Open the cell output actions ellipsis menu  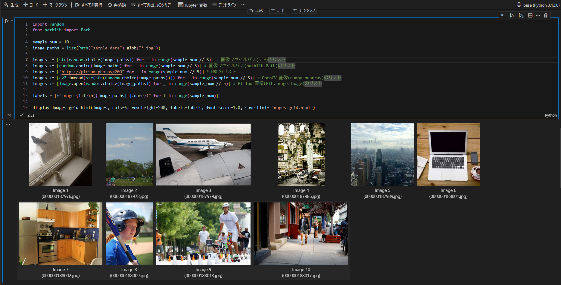click(8, 124)
